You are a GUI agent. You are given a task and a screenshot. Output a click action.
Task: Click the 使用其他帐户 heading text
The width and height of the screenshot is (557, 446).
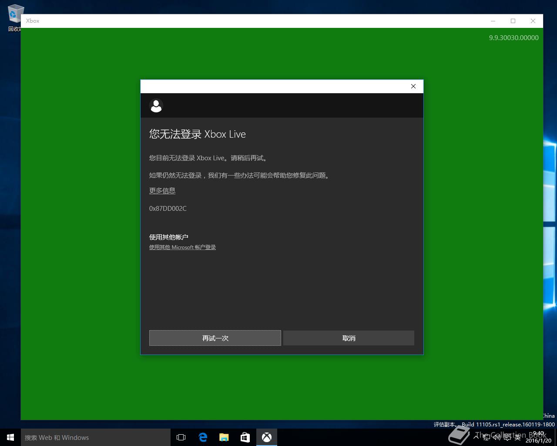[x=169, y=237]
